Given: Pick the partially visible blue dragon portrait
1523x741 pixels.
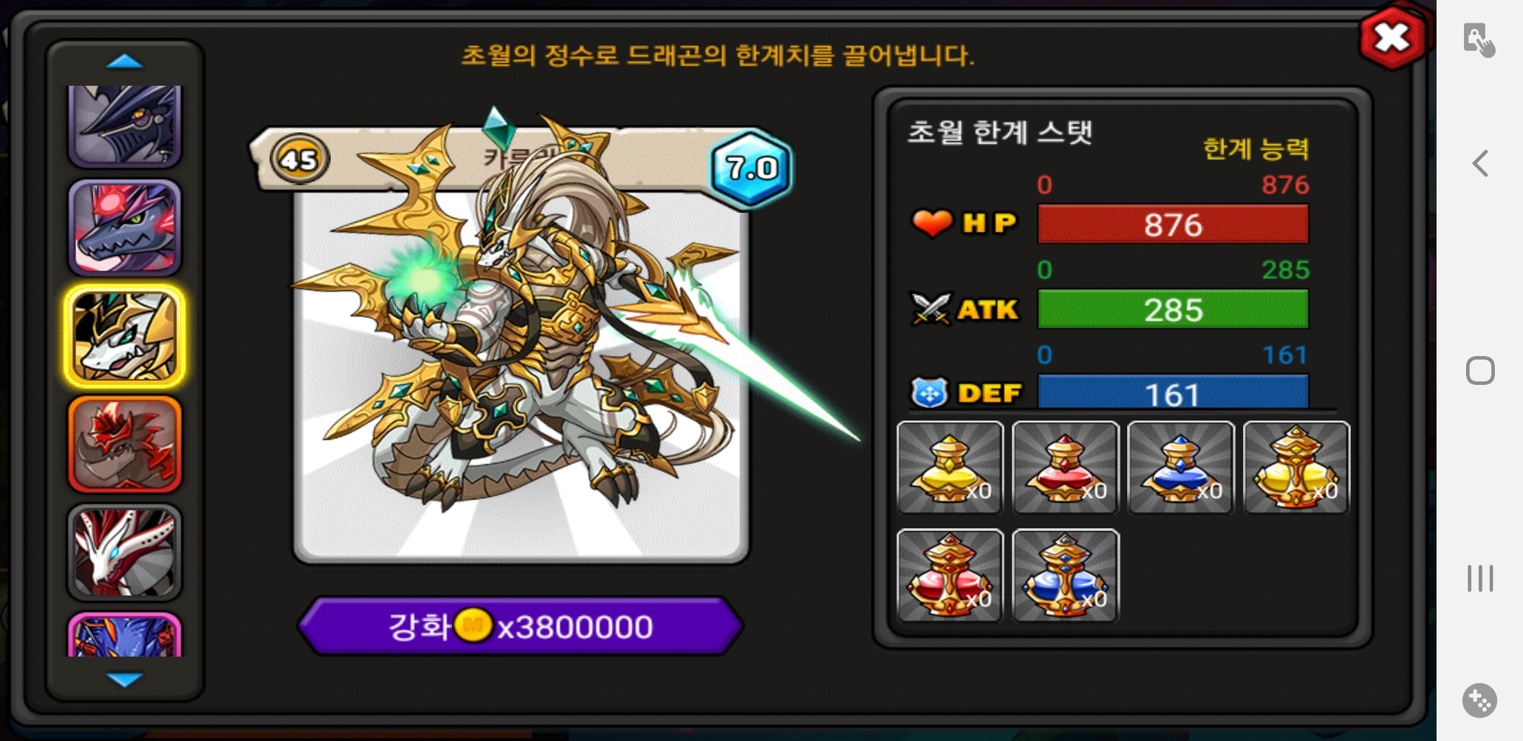Looking at the screenshot, I should (x=125, y=635).
